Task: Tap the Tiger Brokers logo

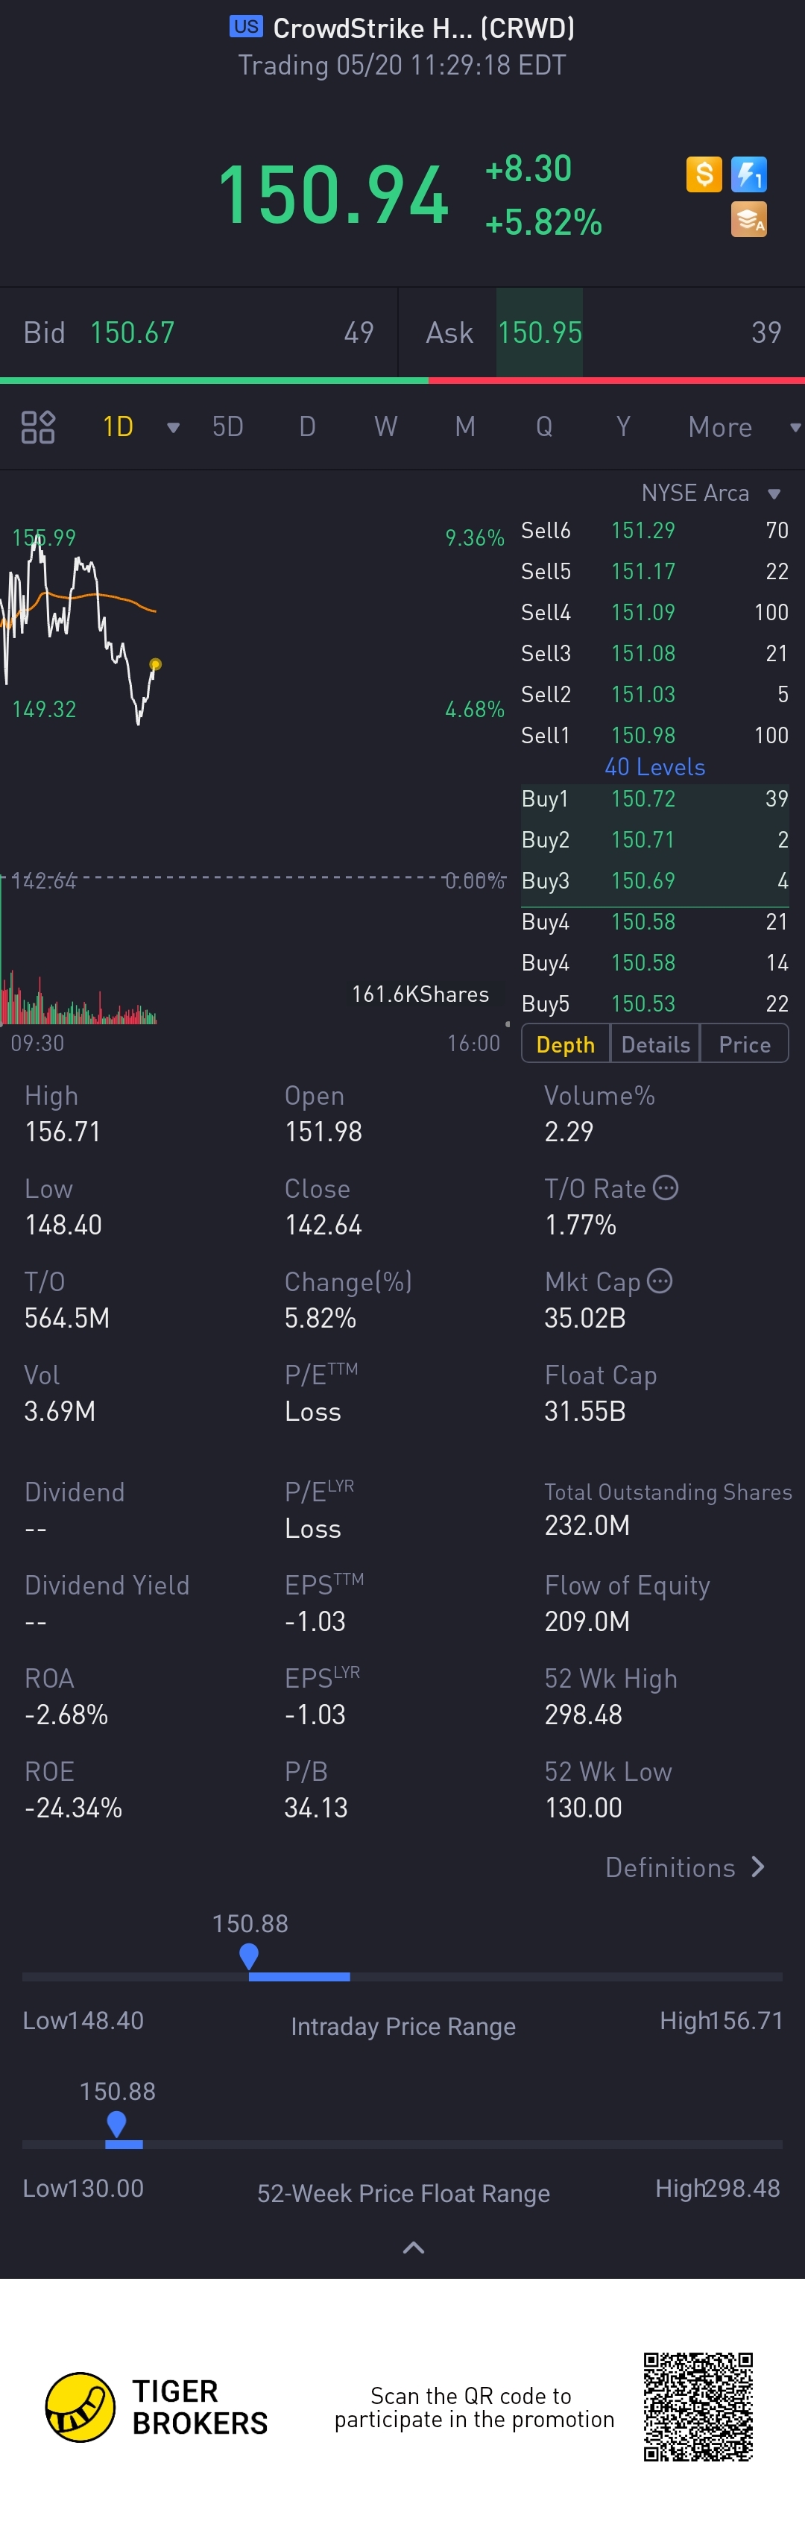Action: coord(157,2407)
